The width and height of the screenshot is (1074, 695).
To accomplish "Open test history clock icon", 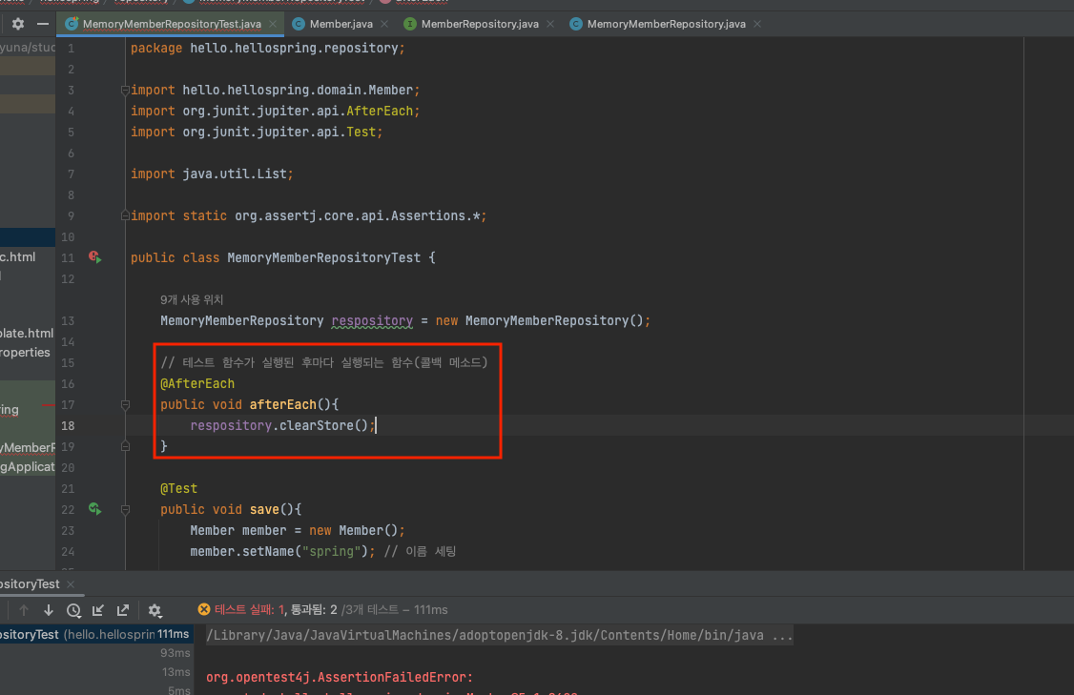I will [x=74, y=610].
